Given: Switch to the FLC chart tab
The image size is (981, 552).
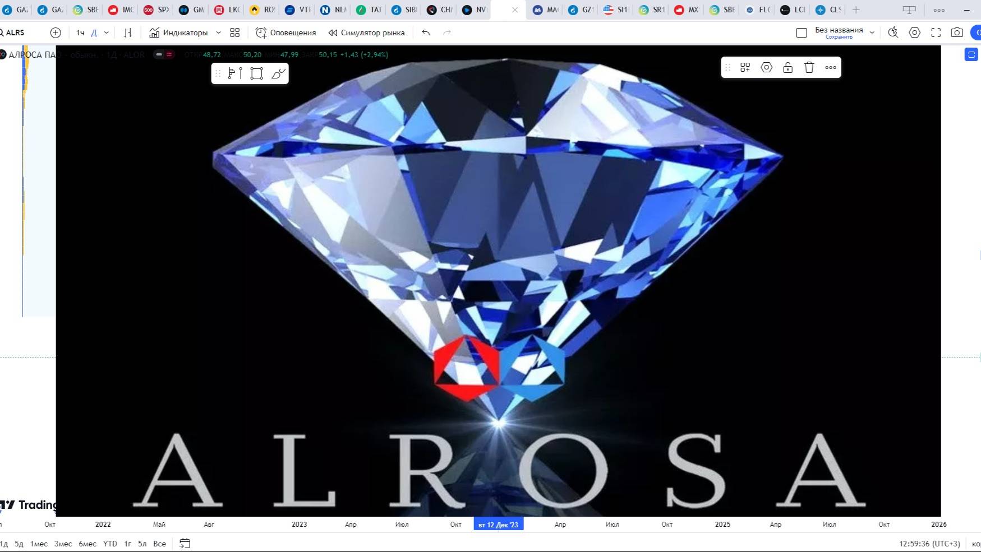Looking at the screenshot, I should (758, 10).
